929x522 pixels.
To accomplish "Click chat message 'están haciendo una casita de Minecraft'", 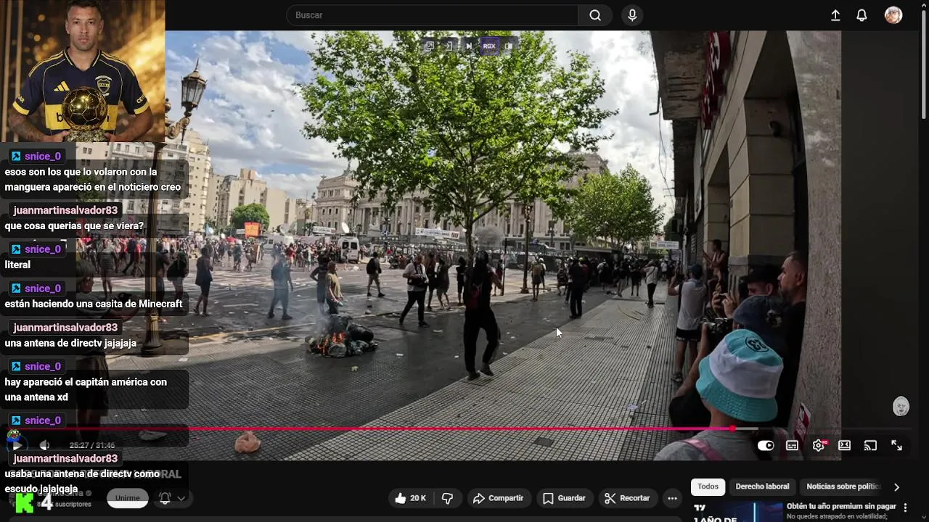I will 94,304.
